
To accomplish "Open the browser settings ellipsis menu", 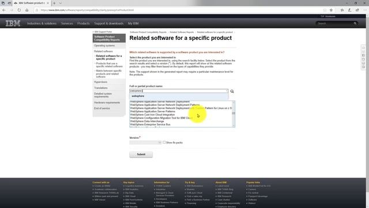I will click(365, 10).
